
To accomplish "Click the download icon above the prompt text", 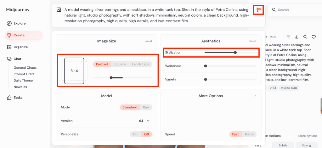I will (x=297, y=37).
